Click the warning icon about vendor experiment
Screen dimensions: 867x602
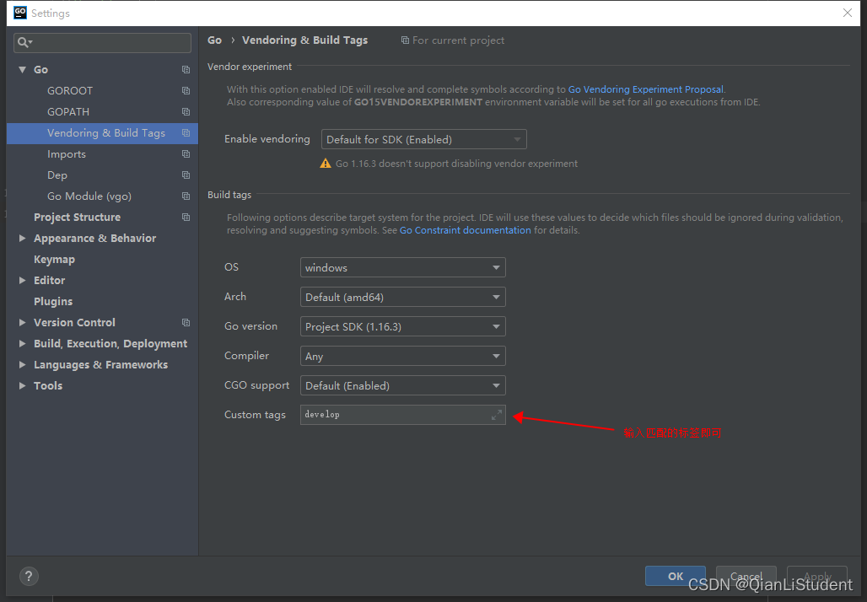pos(326,164)
